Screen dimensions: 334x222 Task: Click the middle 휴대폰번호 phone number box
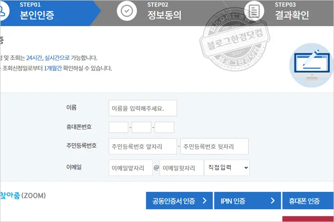141,128
